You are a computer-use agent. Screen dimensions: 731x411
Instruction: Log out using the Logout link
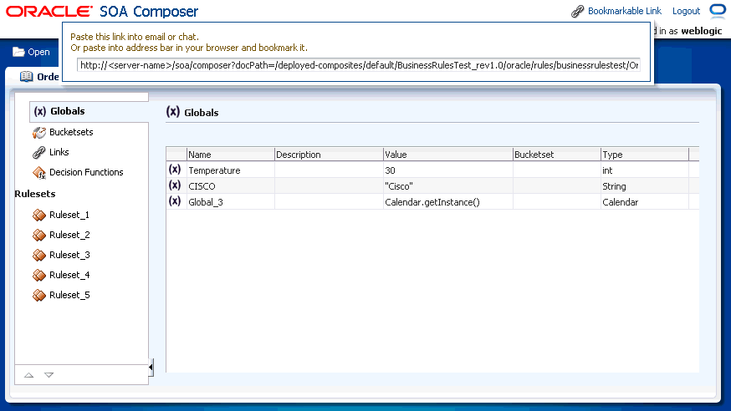coord(686,11)
